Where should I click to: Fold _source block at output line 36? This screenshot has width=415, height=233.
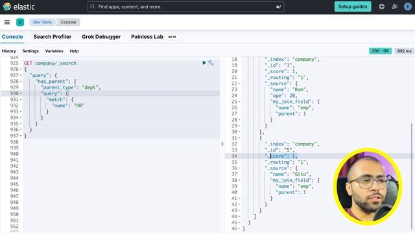(x=239, y=168)
